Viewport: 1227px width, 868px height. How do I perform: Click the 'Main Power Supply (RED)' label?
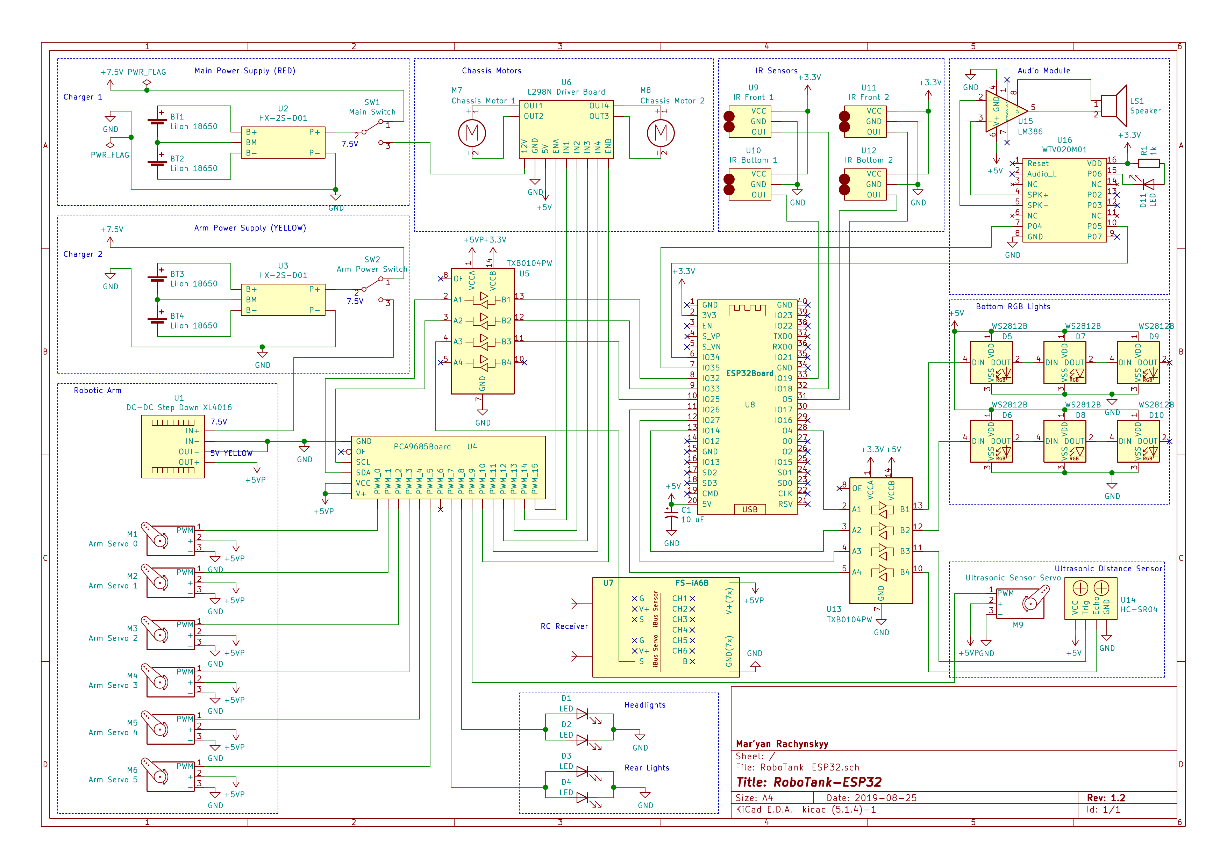pos(245,71)
